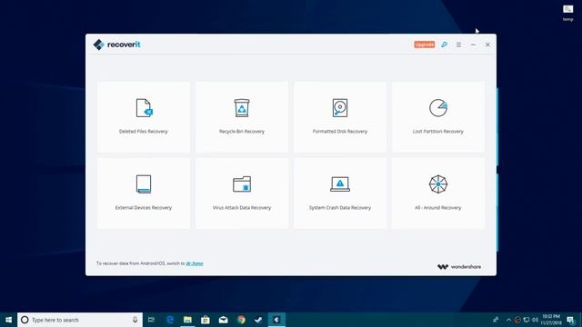Open Task View on the taskbar
Screen dimensions: 582x327
(x=151, y=320)
